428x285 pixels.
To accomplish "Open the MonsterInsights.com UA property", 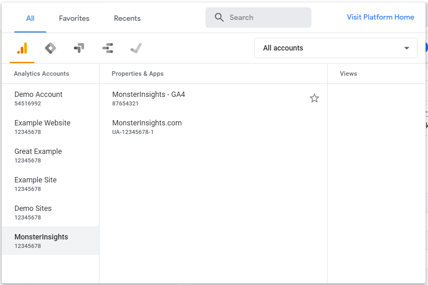I will click(x=147, y=127).
